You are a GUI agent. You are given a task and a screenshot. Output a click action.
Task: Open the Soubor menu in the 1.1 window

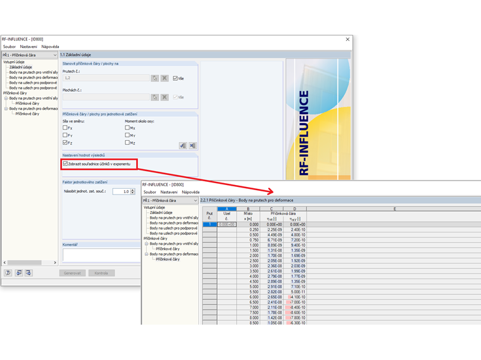[9, 47]
